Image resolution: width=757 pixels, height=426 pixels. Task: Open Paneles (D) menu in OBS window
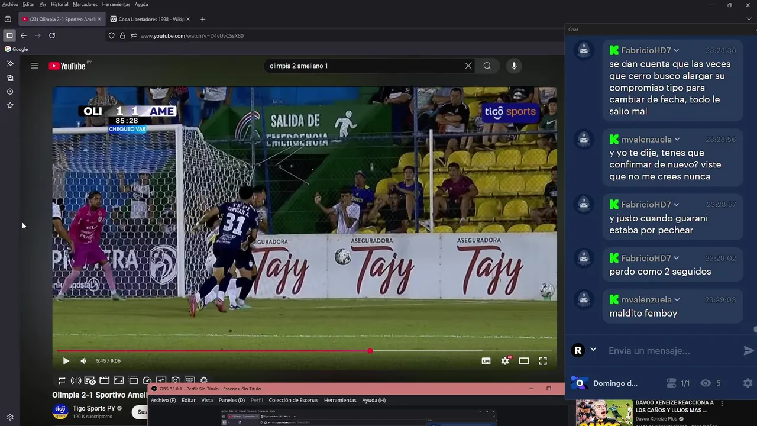click(231, 400)
